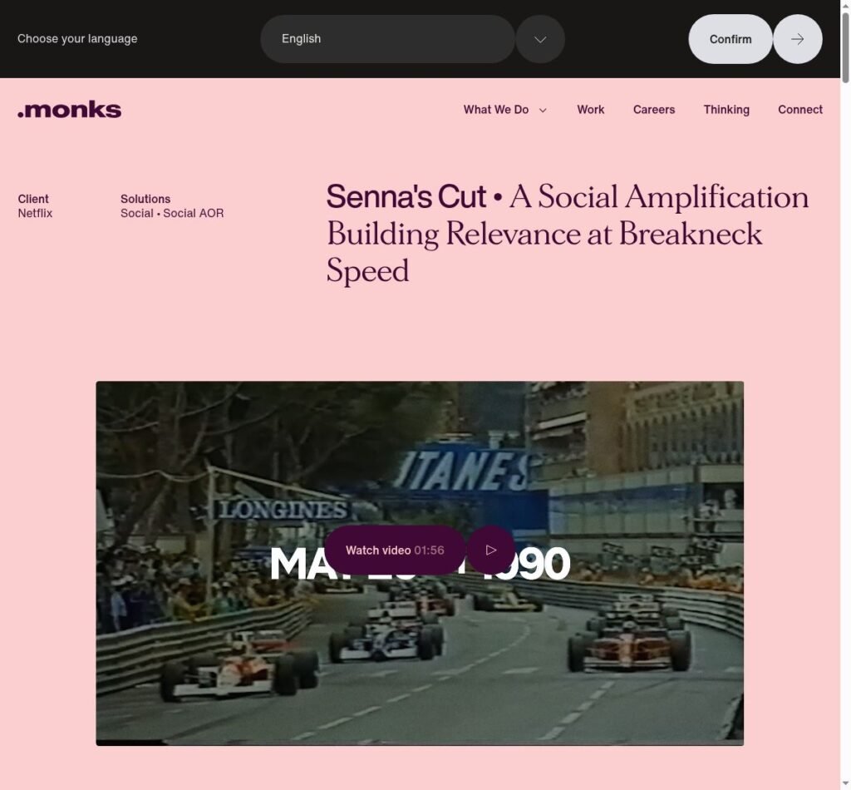Go to the Careers page

pos(654,110)
